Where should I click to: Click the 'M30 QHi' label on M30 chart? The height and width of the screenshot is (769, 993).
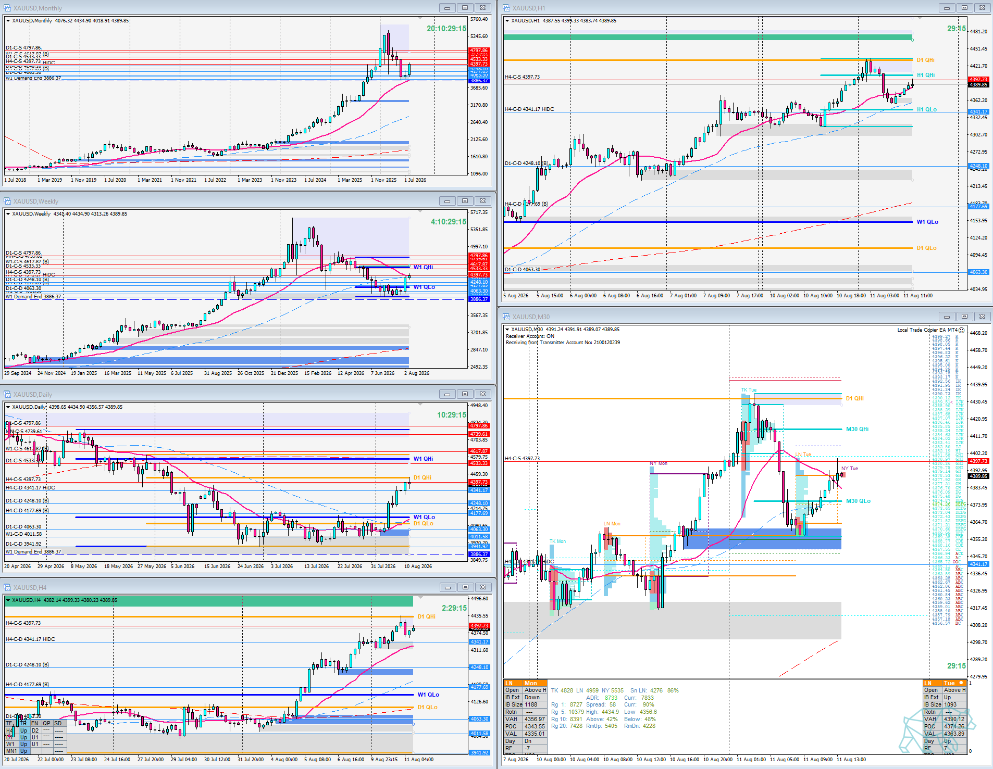858,429
